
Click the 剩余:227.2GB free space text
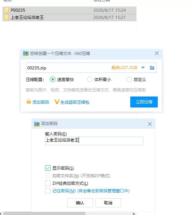pos(124,68)
